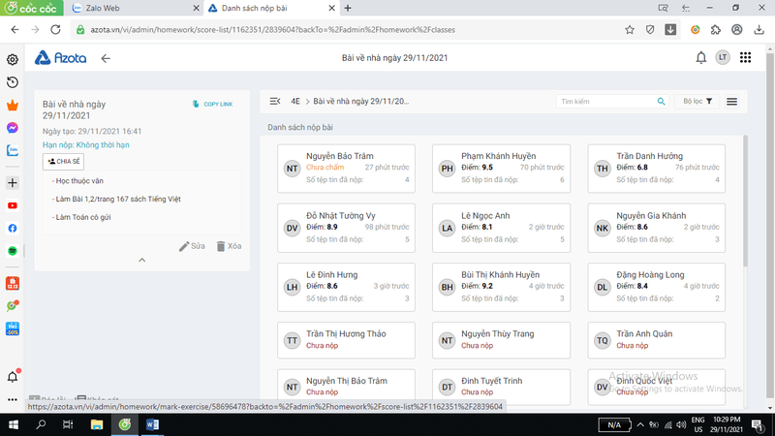
Task: Open Đỗ Nhật Tường Vy's submission card
Action: click(x=346, y=228)
